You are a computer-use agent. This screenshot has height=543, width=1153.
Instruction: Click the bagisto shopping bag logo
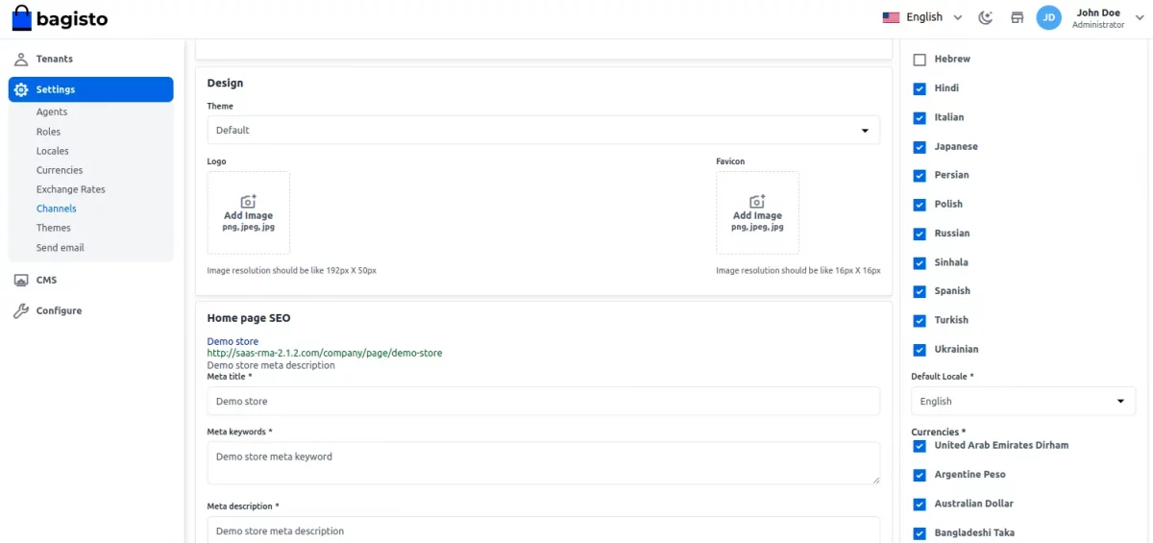22,17
